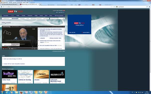The width and height of the screenshot is (151, 94).
Task: Launch Internet Explorer from the taskbar
Action: 7,92
